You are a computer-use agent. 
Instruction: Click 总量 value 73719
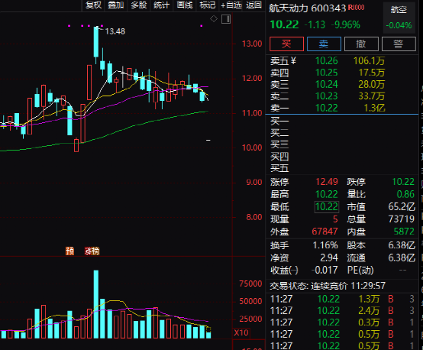(401, 219)
